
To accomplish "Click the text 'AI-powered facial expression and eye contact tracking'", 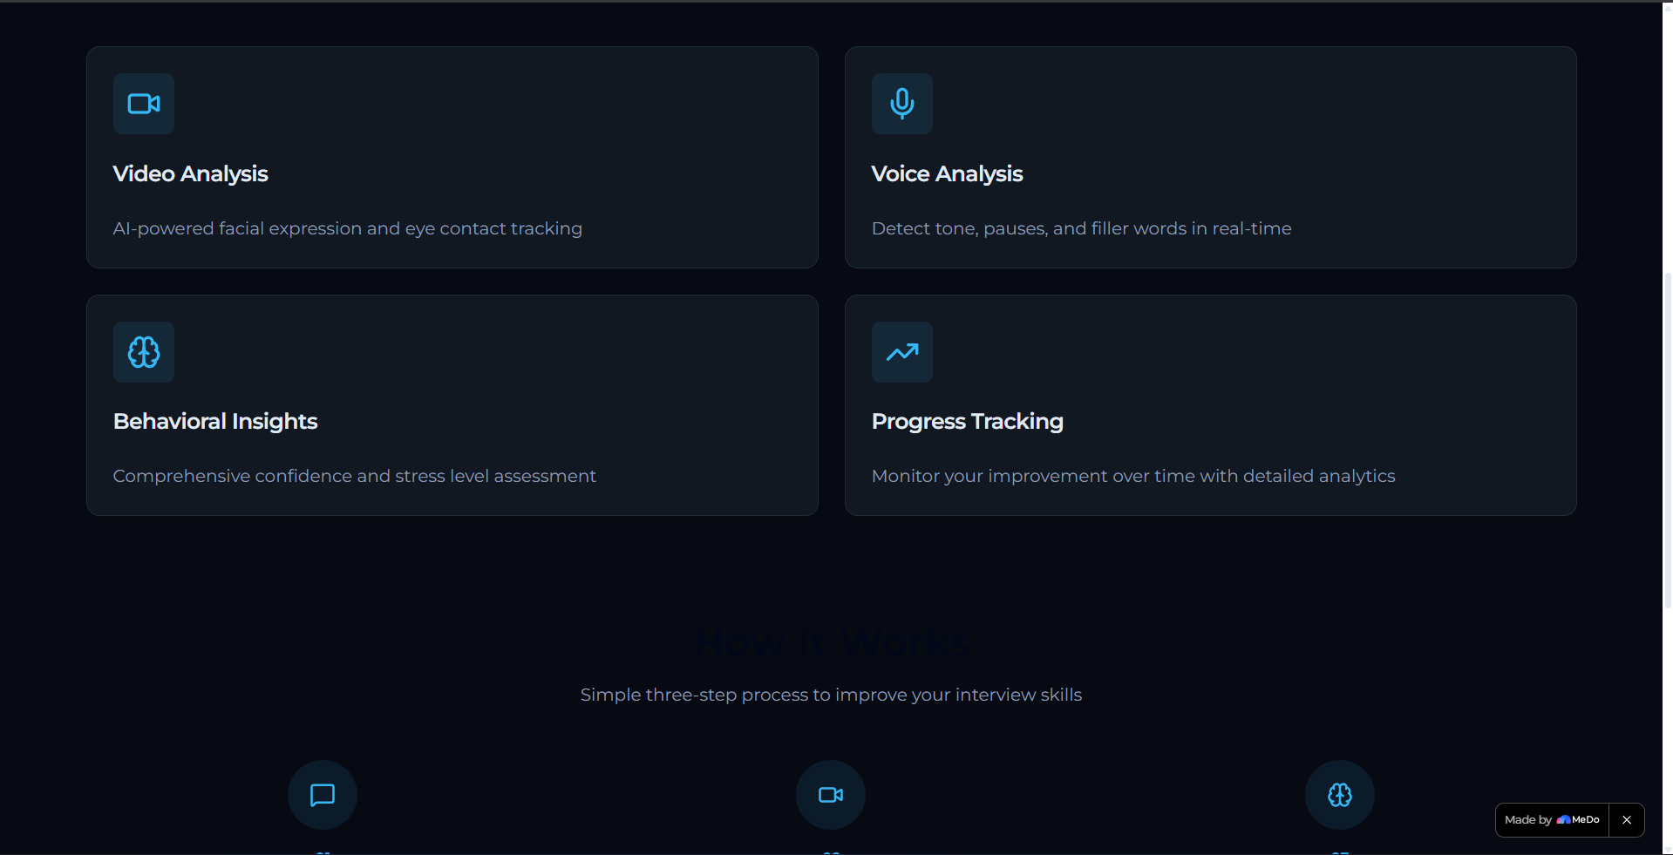I will point(348,228).
